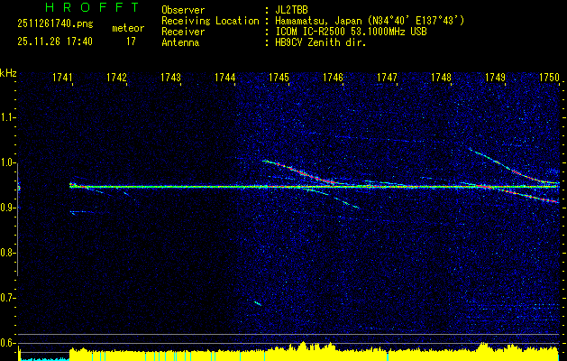
Task: Click the 1747 time marker
Action: point(387,78)
